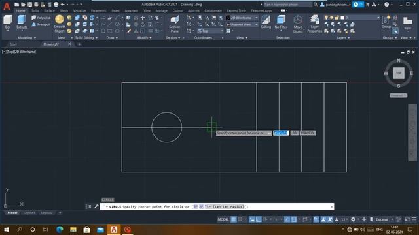The height and width of the screenshot is (235, 419).
Task: Open the Annotate ribbon tab
Action: click(x=131, y=11)
